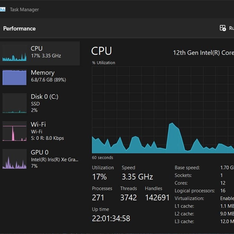The height and width of the screenshot is (234, 234).
Task: Click the Memory mini graph thumbnail
Action: coord(14,77)
